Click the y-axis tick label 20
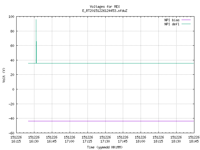Screen dimensions: 200x150 12,75
